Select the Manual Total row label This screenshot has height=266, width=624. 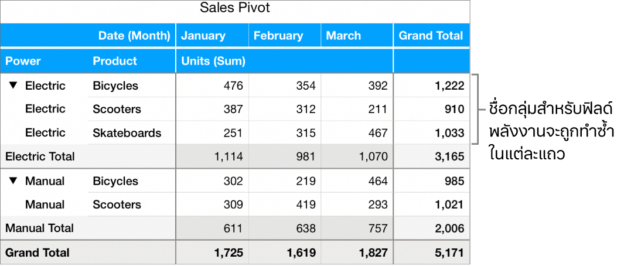[x=40, y=228]
